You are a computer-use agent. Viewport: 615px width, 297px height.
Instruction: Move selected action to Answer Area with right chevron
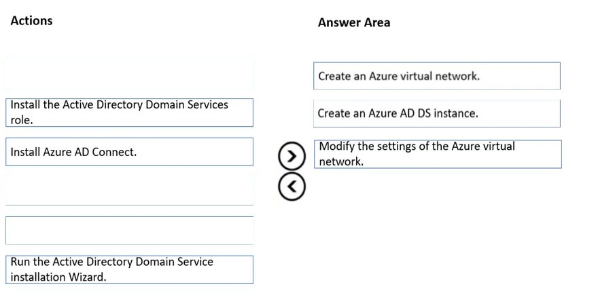(x=292, y=157)
